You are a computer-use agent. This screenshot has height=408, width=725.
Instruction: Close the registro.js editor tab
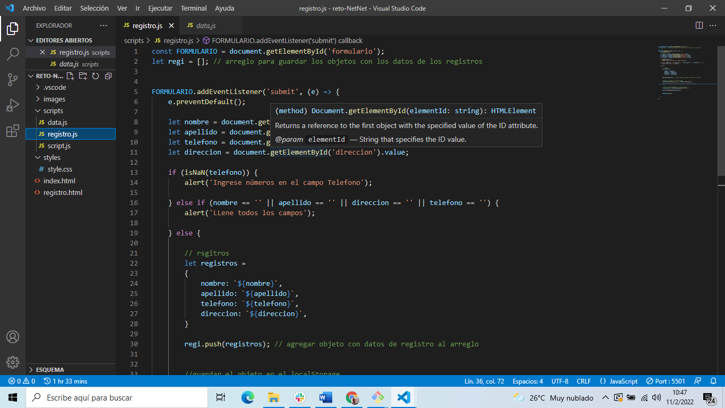click(171, 25)
